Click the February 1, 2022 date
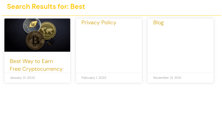The height and width of the screenshot is (136, 222). tap(94, 78)
